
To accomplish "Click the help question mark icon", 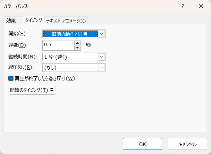I will [x=182, y=6].
